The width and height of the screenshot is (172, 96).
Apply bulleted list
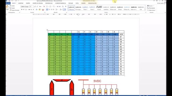tap(47, 7)
